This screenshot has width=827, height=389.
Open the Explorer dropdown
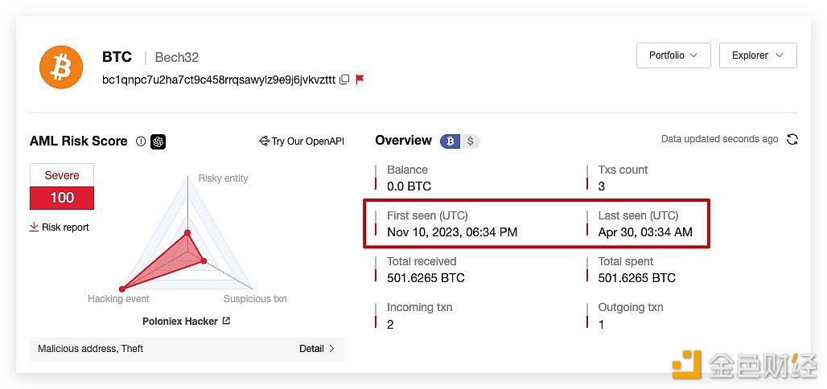[x=758, y=55]
